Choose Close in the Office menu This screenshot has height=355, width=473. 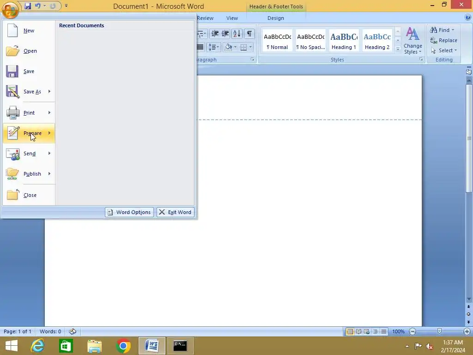click(x=29, y=195)
